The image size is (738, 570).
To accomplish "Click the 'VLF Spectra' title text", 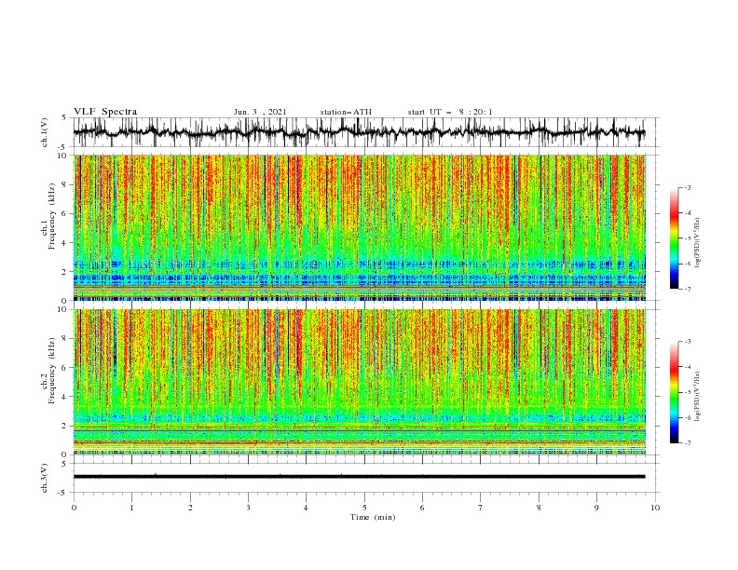I will 105,112.
